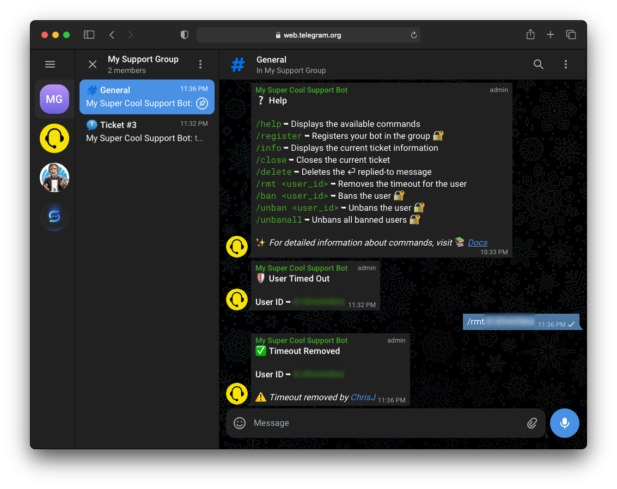Toggle the Safari sidebar
This screenshot has height=489, width=617.
[x=89, y=35]
